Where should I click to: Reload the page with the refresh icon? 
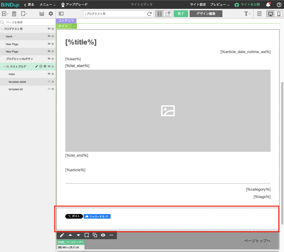(149, 14)
